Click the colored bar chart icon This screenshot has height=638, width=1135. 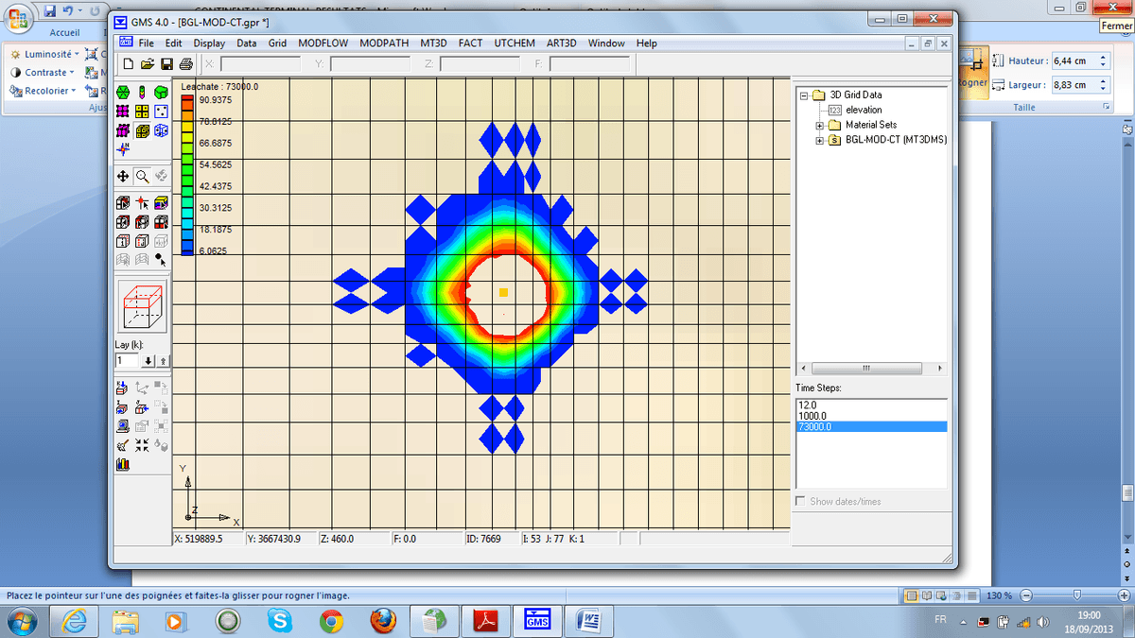123,464
